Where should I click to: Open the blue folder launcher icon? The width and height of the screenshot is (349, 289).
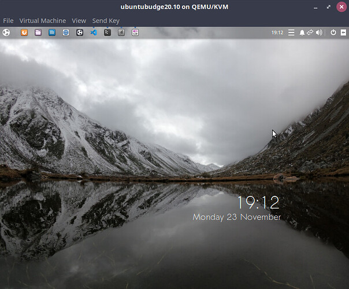tap(52, 32)
